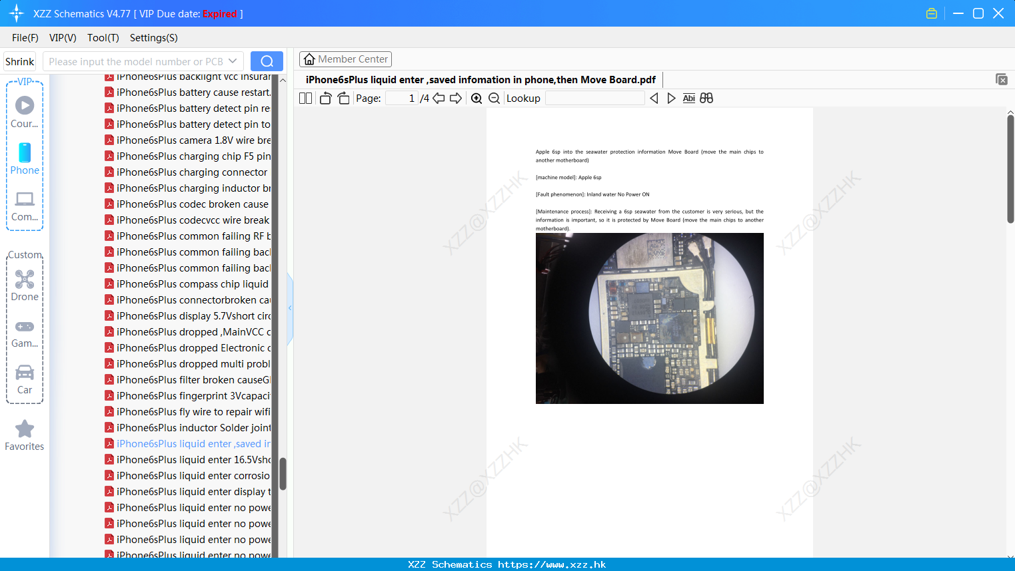This screenshot has height=571, width=1015.
Task: Open iPhone6sPlus codec broken cause file
Action: [187, 204]
